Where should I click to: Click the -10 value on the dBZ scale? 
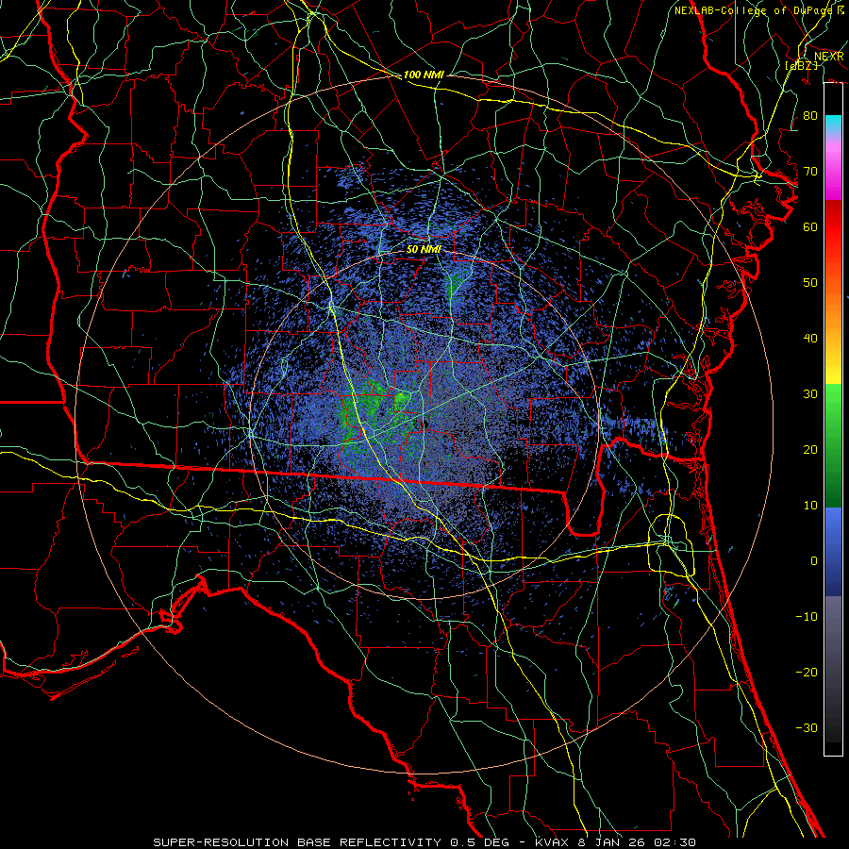(x=807, y=617)
